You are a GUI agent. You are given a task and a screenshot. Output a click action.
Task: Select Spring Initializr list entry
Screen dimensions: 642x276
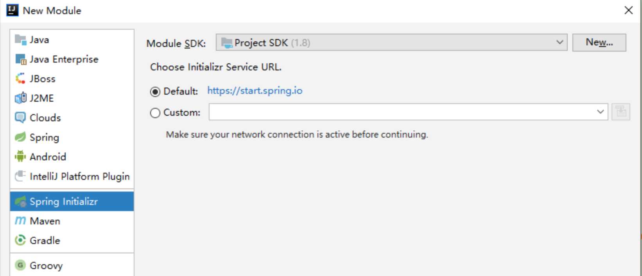(x=63, y=201)
